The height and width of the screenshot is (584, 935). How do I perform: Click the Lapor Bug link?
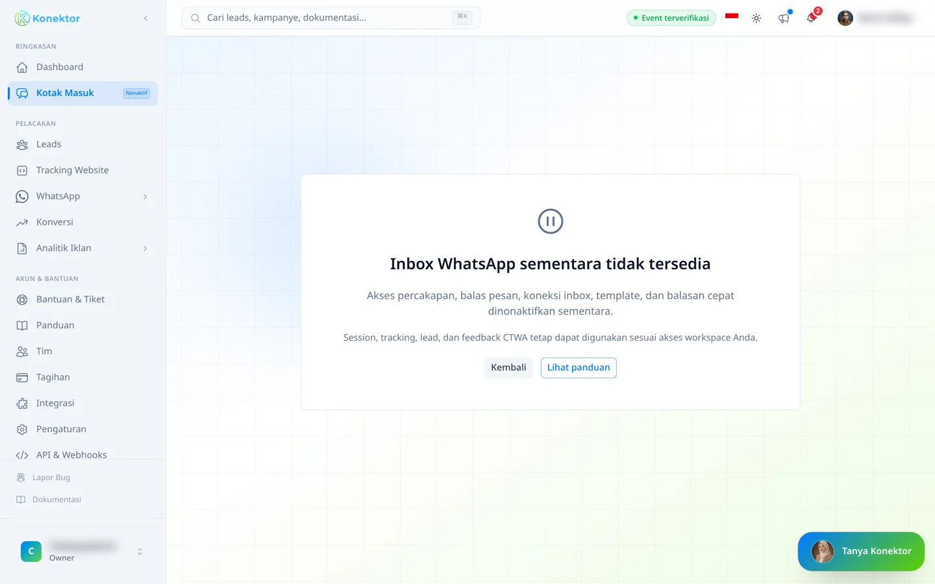pos(51,478)
